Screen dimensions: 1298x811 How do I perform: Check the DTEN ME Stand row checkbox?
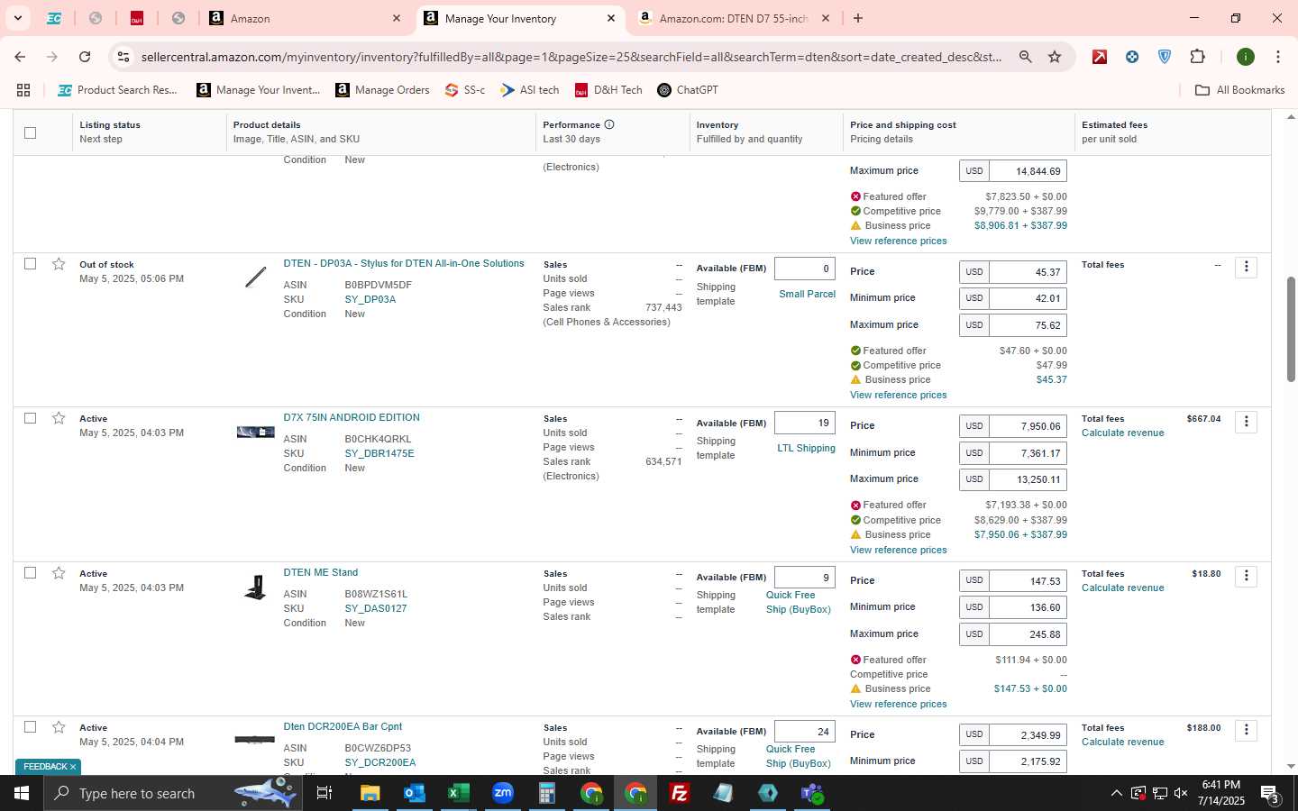point(30,573)
